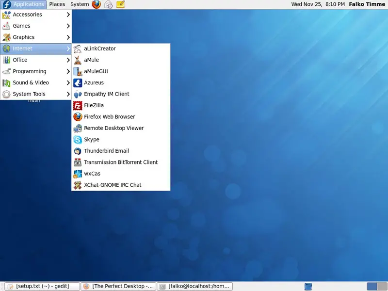Image resolution: width=388 pixels, height=291 pixels.
Task: Open XChat-GNOME IRC Chat
Action: coord(113,185)
